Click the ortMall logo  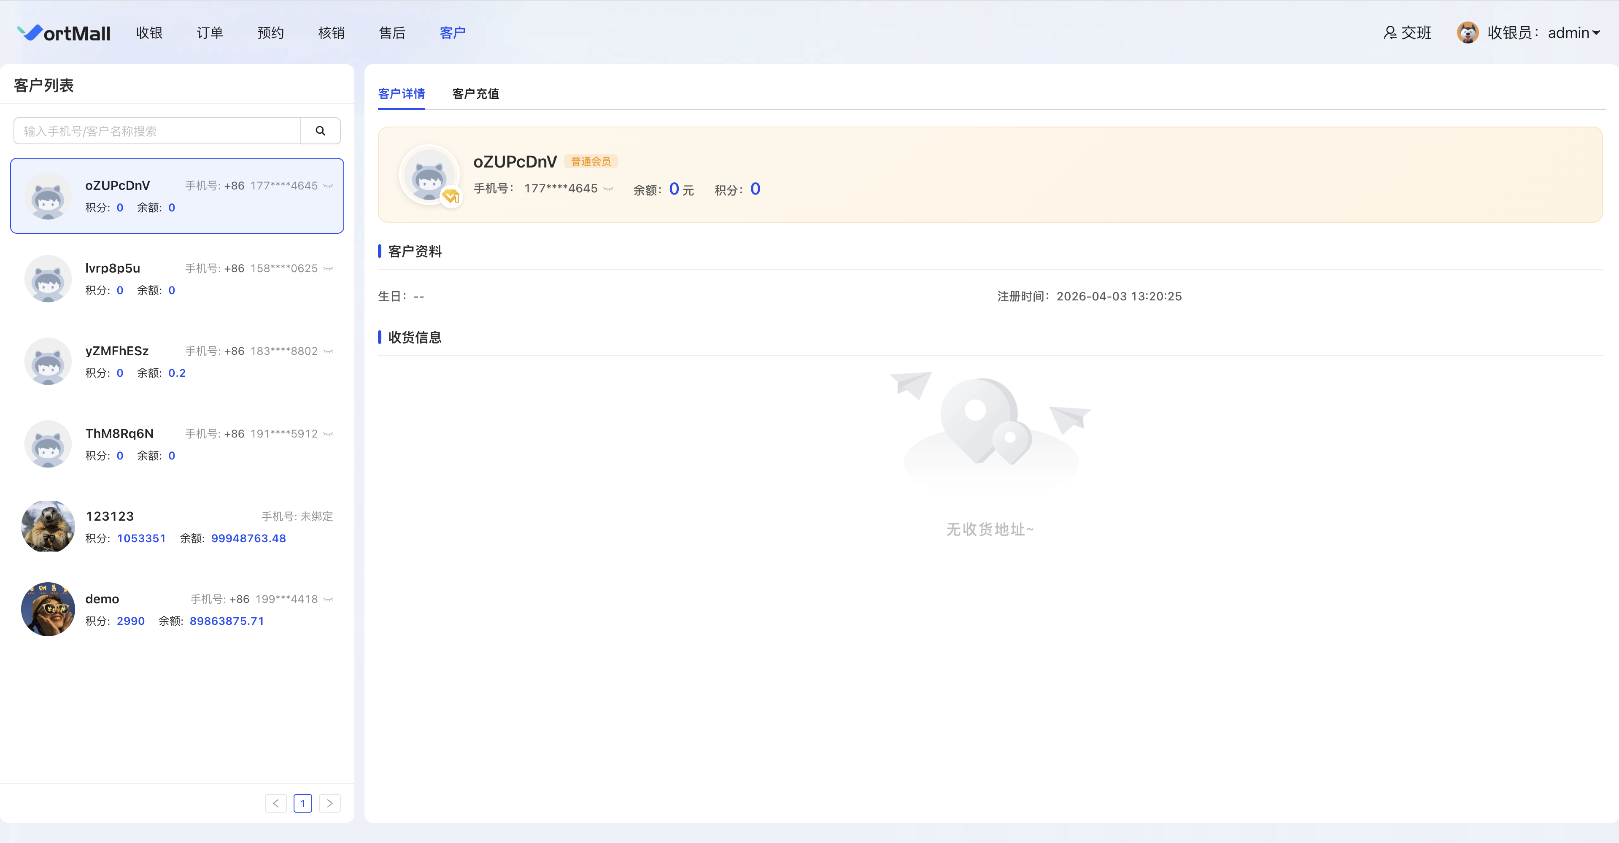(64, 32)
